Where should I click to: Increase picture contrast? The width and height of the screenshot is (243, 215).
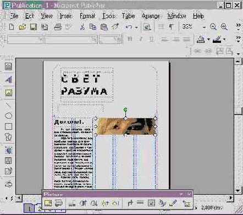(83, 203)
